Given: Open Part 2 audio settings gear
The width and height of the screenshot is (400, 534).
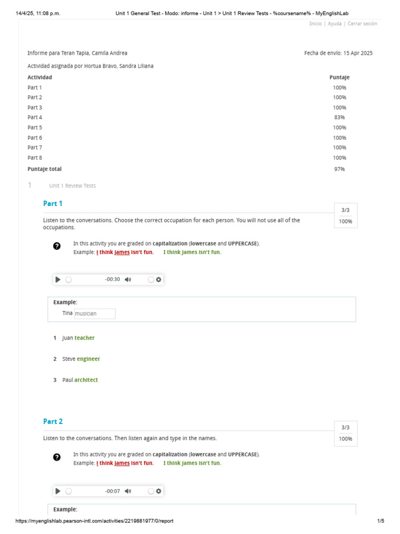Looking at the screenshot, I should click(x=159, y=491).
